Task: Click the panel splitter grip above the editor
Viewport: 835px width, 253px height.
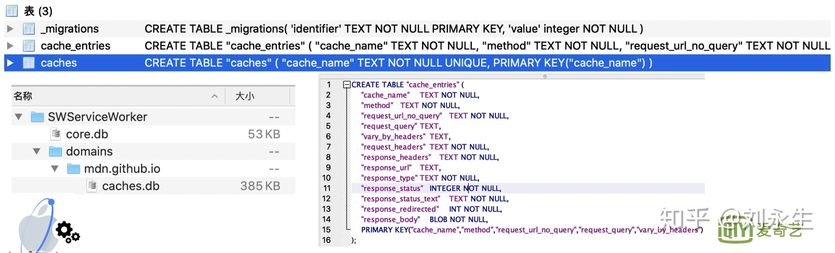Action: (x=545, y=77)
